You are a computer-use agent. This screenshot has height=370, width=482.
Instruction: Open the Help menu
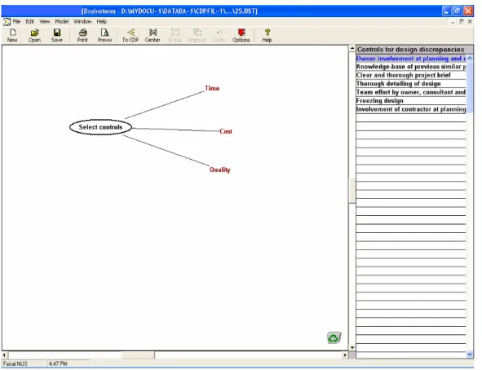tap(101, 21)
